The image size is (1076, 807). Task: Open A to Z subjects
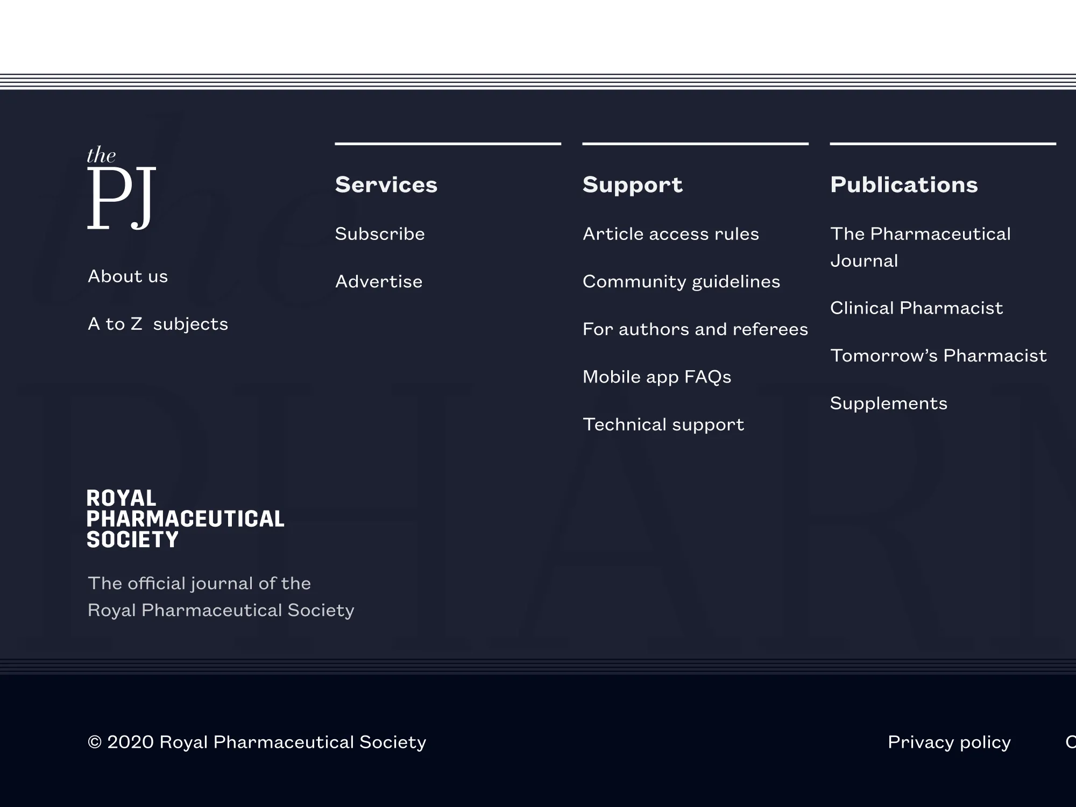158,324
